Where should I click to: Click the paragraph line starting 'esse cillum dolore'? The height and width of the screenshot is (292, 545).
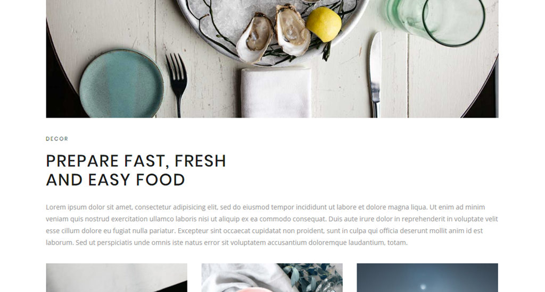[264, 230]
